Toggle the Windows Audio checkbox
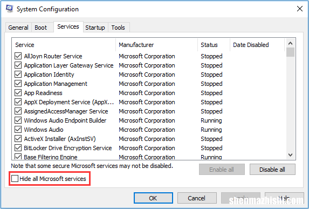This screenshot has width=309, height=209. (18, 130)
